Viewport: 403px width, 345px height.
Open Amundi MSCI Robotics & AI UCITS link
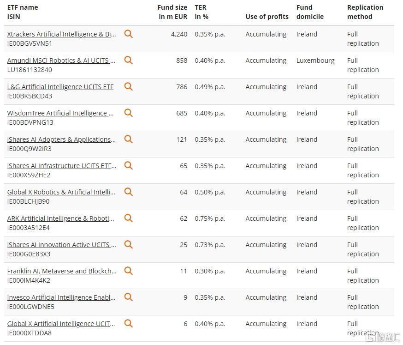point(61,61)
